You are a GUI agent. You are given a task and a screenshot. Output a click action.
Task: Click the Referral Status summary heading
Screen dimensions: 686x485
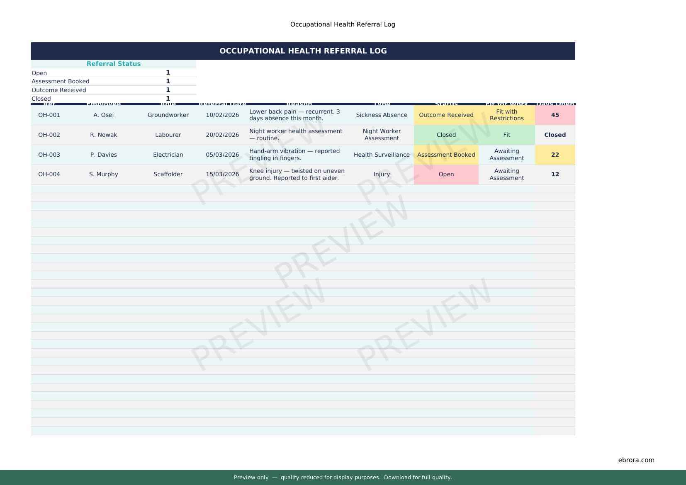[113, 64]
